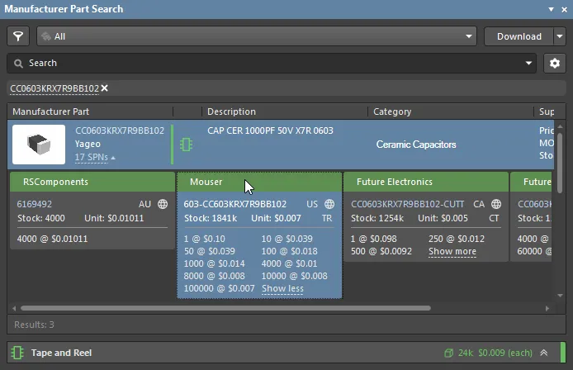Open the search history dropdown arrow
The height and width of the screenshot is (370, 573).
coord(530,63)
